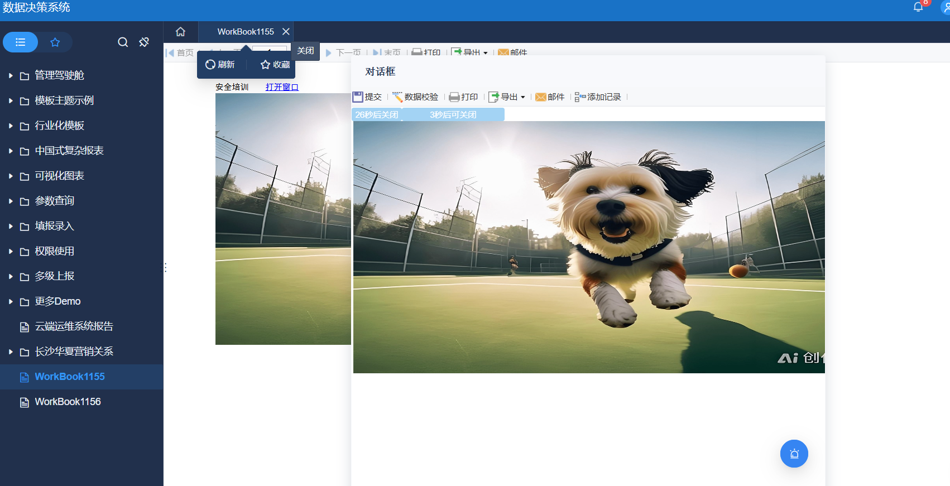The width and height of the screenshot is (950, 486).
Task: Click the 中国式复杂报表 folder icon
Action: coord(25,151)
